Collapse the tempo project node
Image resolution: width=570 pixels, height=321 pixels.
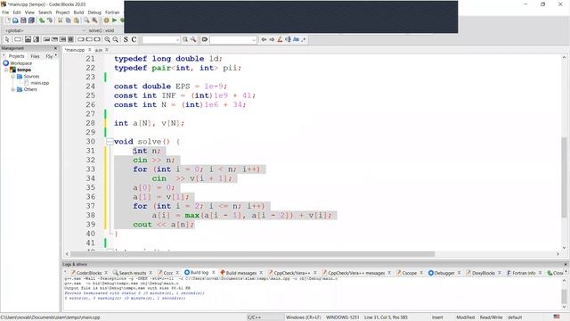pos(6,70)
